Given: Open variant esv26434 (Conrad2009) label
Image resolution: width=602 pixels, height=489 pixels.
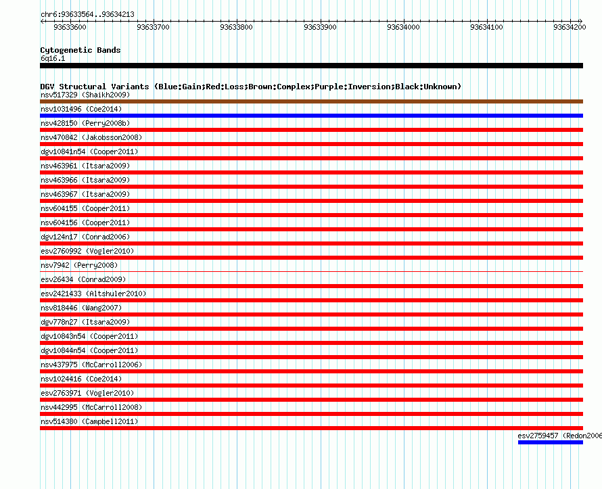Looking at the screenshot, I should (83, 279).
